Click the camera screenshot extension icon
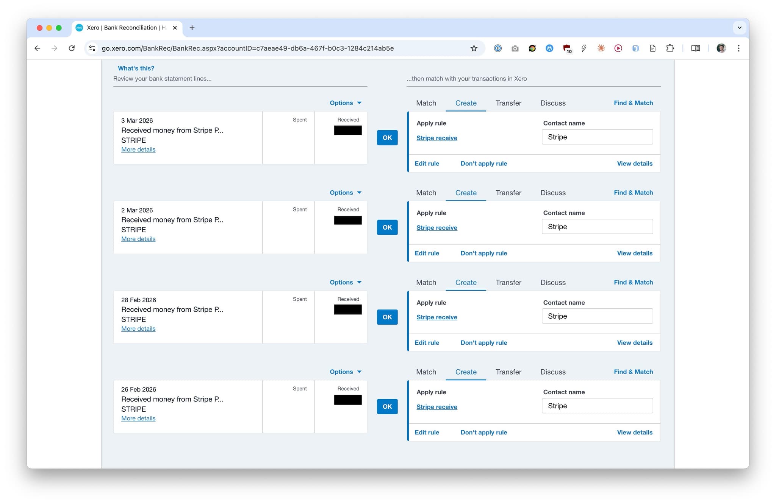The height and width of the screenshot is (504, 776). click(515, 48)
